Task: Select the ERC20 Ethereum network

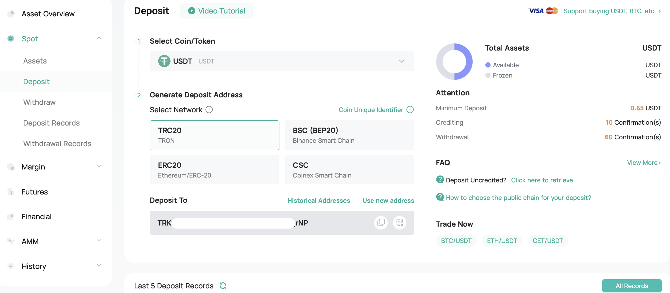Action: [215, 170]
